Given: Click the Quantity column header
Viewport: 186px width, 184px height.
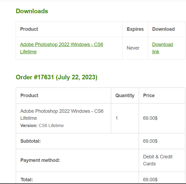Looking at the screenshot, I should [125, 96].
